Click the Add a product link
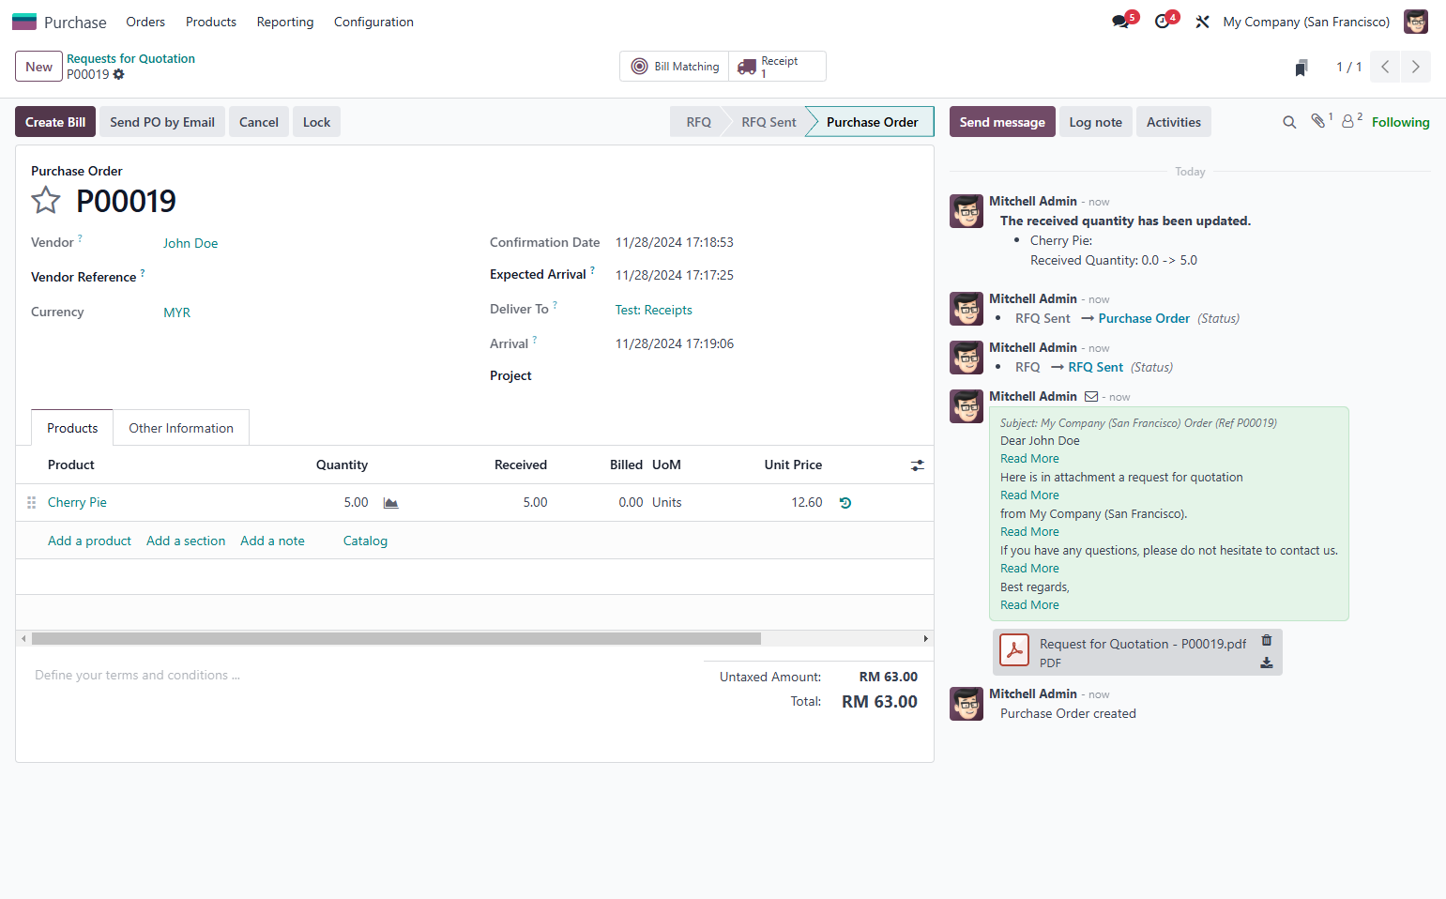 click(89, 541)
